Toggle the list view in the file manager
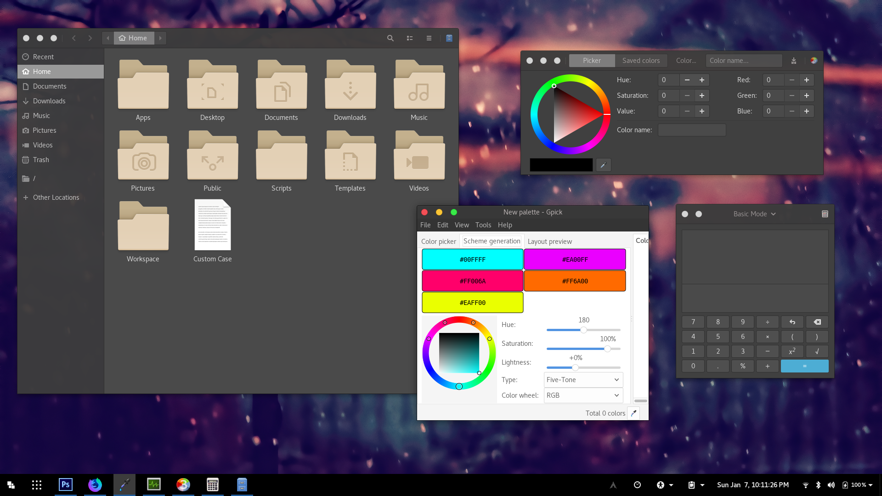882x496 pixels. pyautogui.click(x=409, y=38)
